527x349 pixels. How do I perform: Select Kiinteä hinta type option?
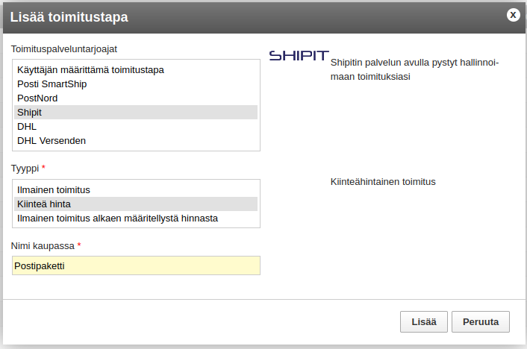(136, 204)
